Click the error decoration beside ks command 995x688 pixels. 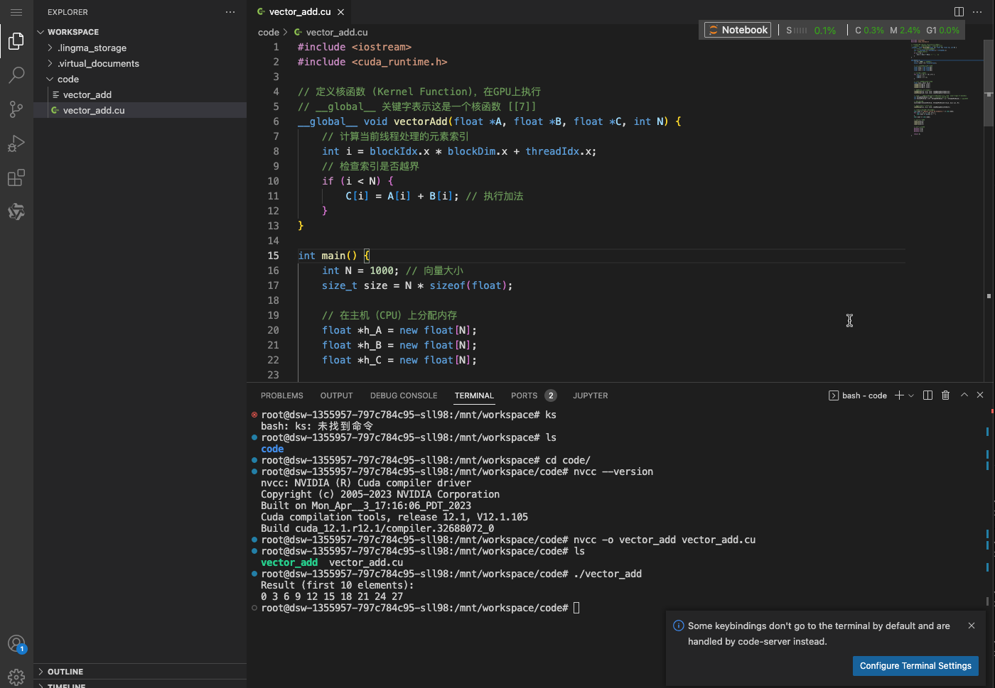(254, 415)
